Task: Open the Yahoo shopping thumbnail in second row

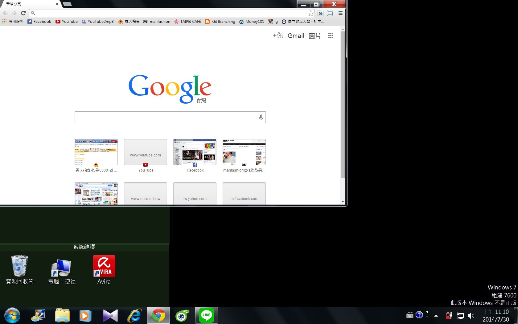Action: click(96, 193)
